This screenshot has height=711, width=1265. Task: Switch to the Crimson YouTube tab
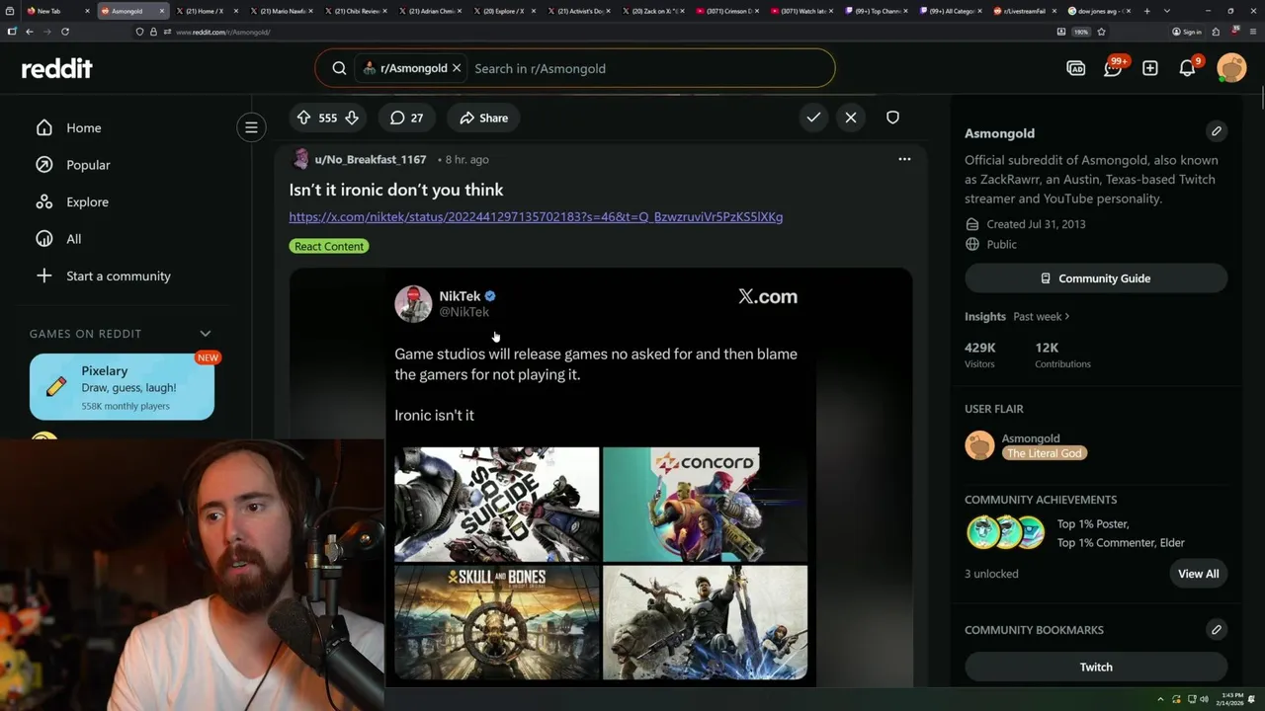click(x=728, y=11)
